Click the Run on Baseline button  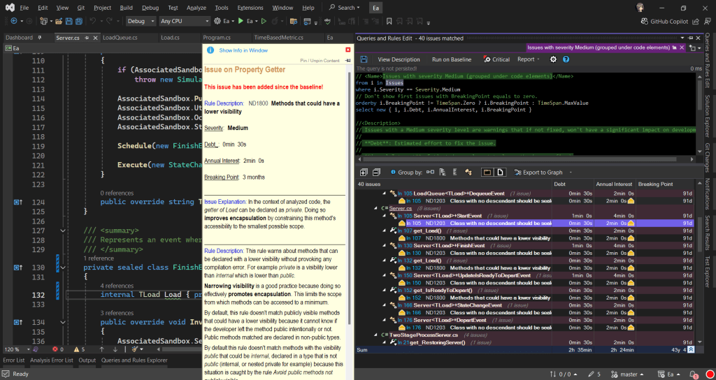451,59
